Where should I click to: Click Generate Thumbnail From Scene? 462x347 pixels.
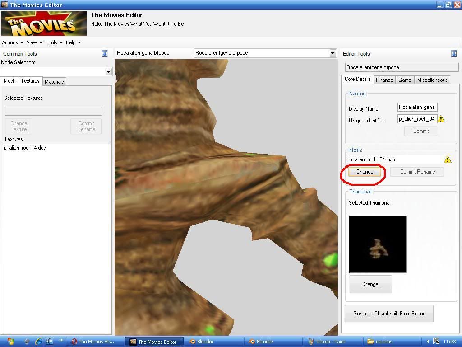[x=389, y=314]
